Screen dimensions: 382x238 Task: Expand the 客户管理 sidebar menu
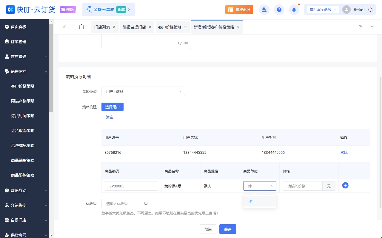(24, 57)
